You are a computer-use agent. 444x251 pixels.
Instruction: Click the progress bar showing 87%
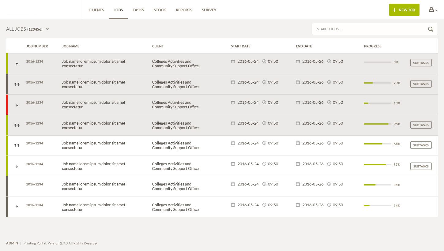point(377,165)
